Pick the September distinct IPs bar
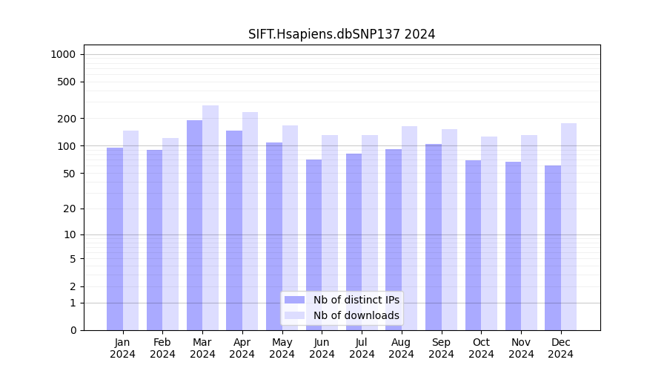Image resolution: width=667 pixels, height=371 pixels. coord(434,237)
